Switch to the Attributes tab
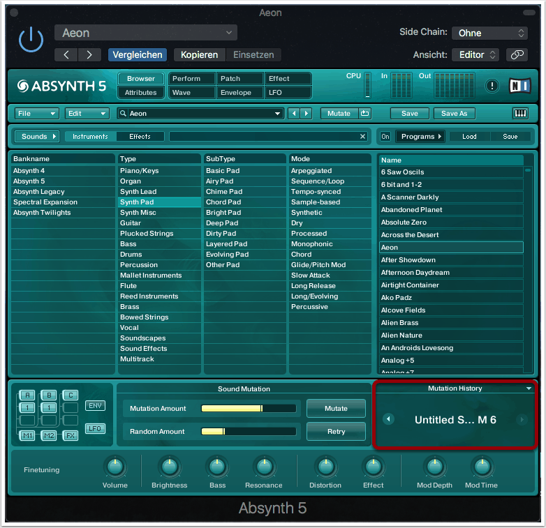The image size is (546, 528). (141, 92)
